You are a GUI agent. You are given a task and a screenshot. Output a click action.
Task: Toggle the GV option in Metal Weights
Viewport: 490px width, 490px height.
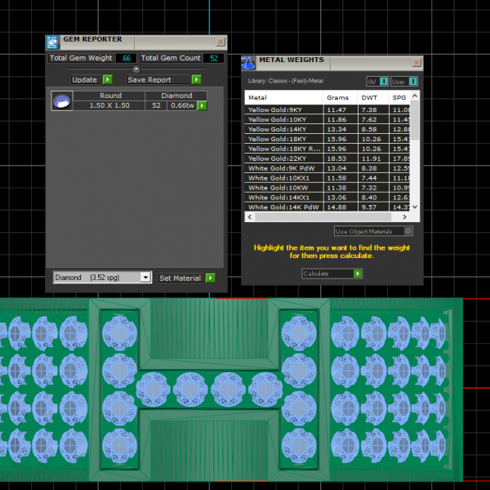383,82
